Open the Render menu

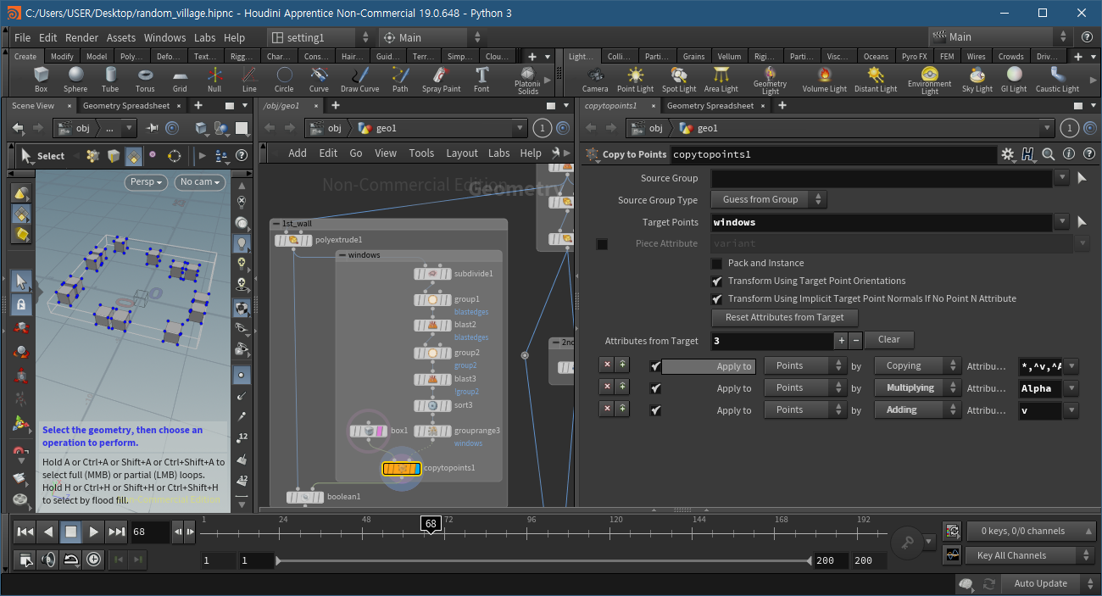[x=82, y=37]
